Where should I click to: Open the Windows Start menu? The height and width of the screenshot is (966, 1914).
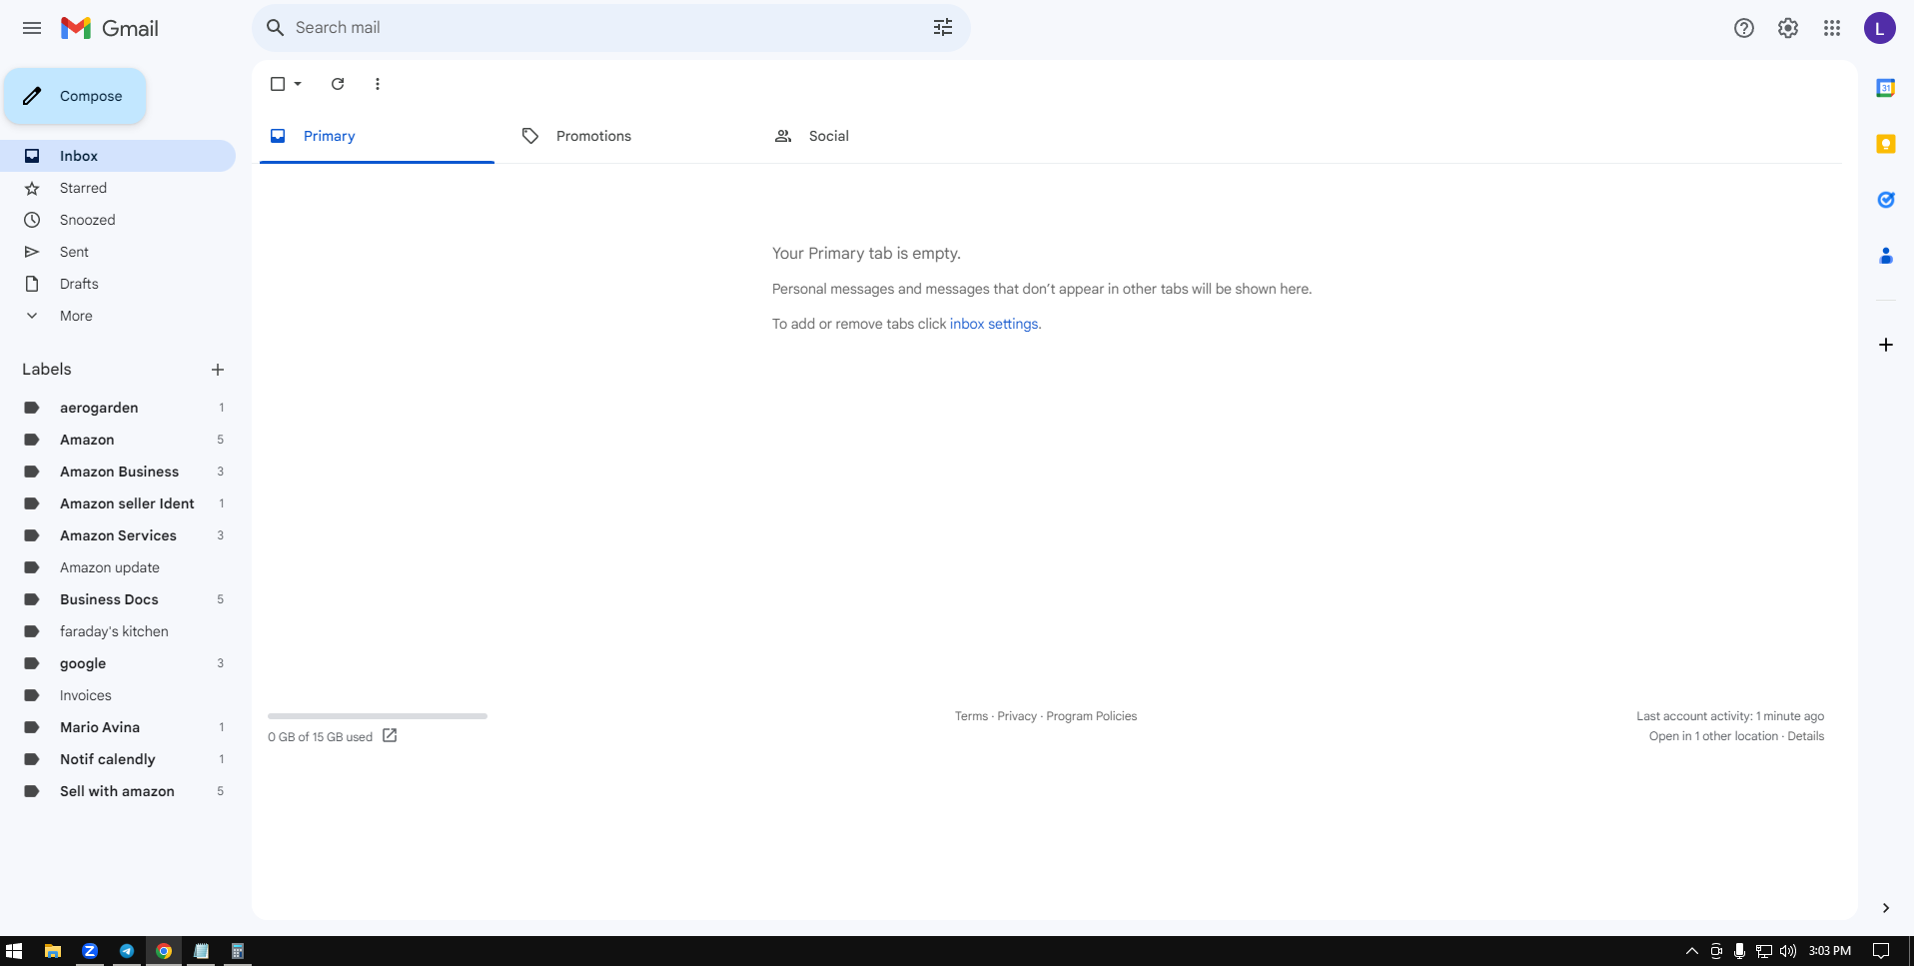pyautogui.click(x=14, y=951)
